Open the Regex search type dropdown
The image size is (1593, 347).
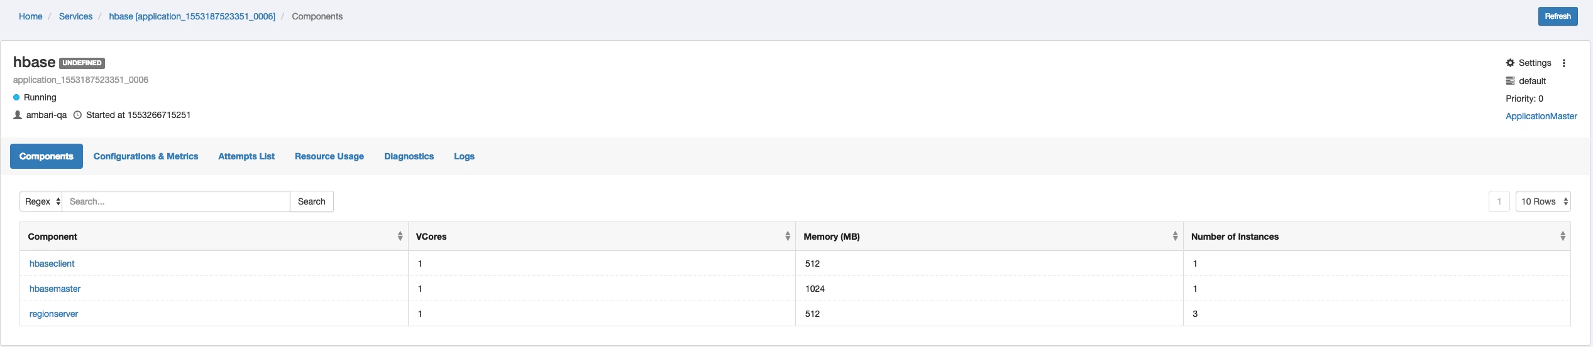[x=41, y=201]
